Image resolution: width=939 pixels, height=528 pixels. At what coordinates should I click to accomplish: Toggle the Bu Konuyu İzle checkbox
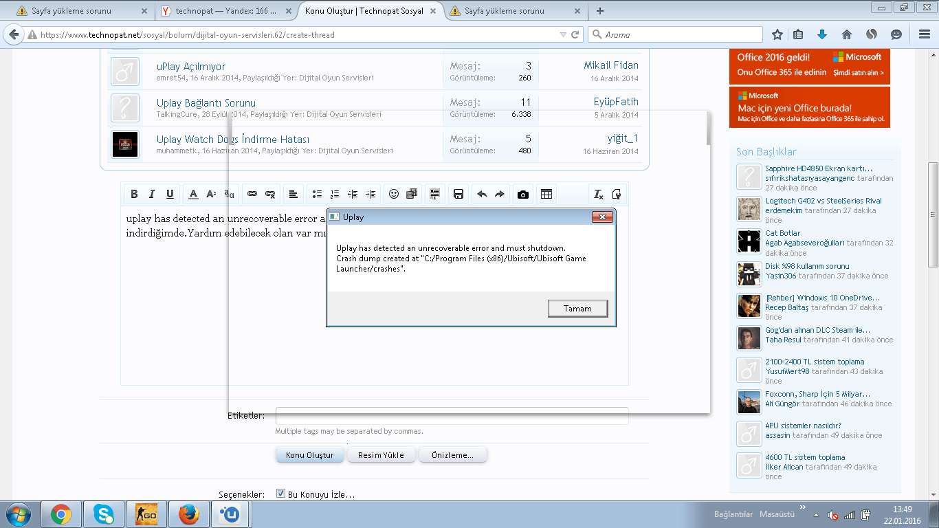(x=280, y=494)
